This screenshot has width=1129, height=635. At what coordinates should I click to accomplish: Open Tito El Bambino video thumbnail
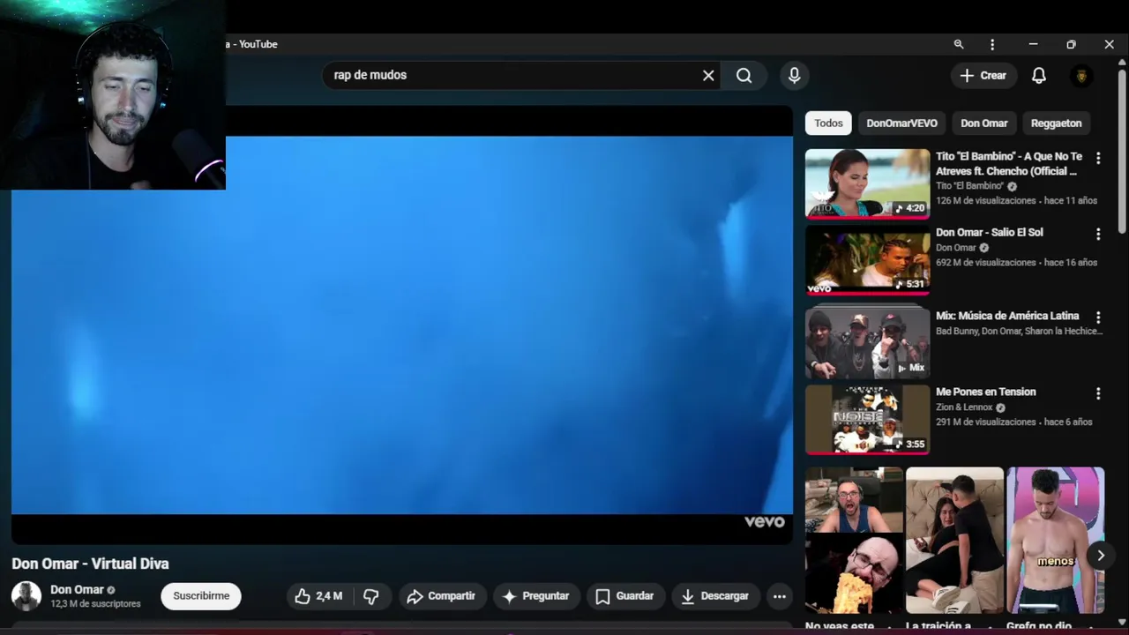click(867, 183)
